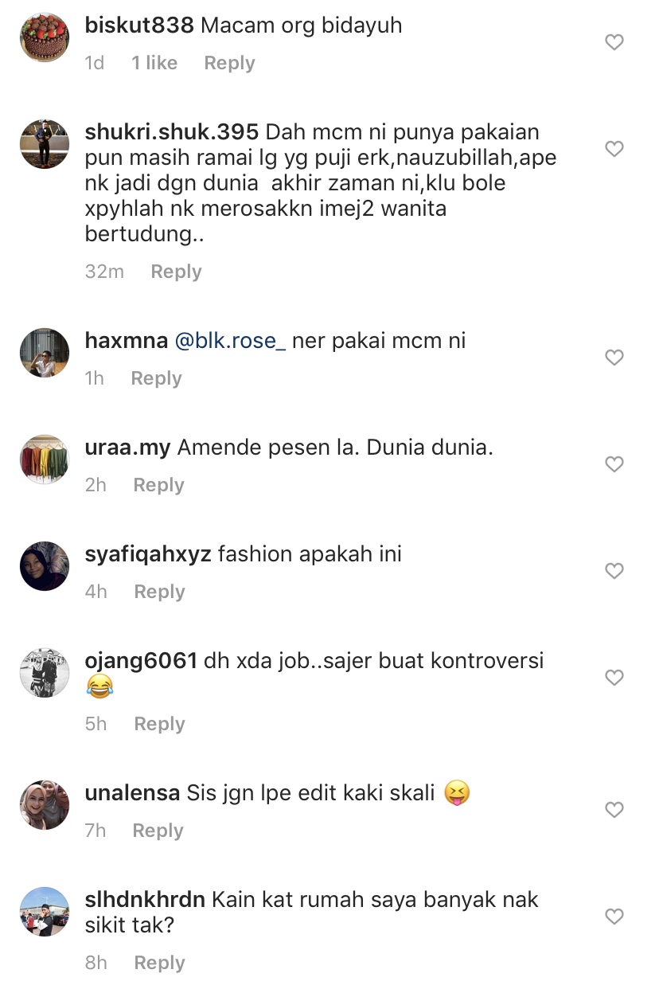Open the @blk.rose_ mention link

click(x=225, y=341)
